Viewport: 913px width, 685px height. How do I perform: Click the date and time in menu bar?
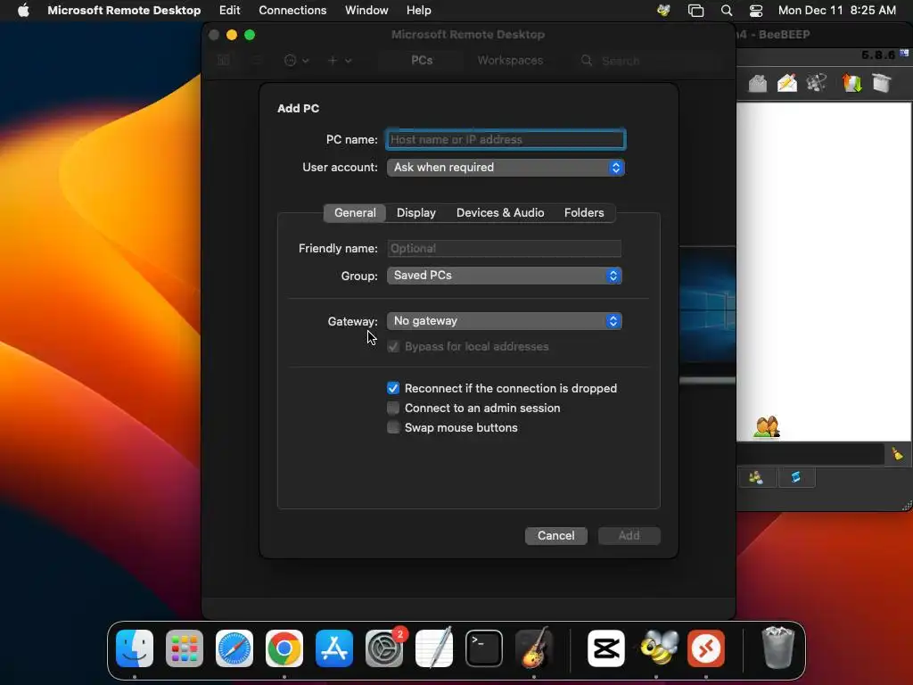point(836,11)
